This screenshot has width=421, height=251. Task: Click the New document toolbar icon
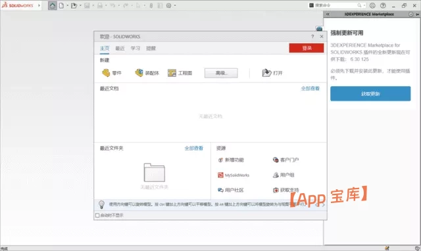pyautogui.click(x=61, y=5)
